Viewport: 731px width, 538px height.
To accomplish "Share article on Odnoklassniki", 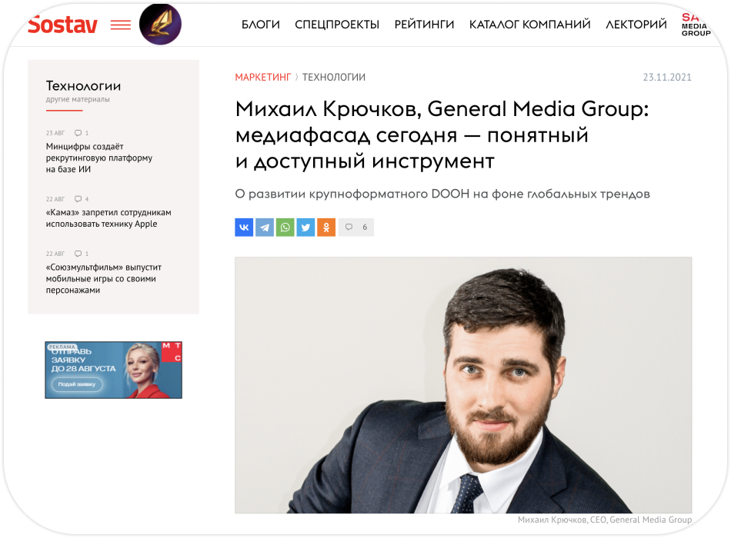I will click(x=326, y=227).
